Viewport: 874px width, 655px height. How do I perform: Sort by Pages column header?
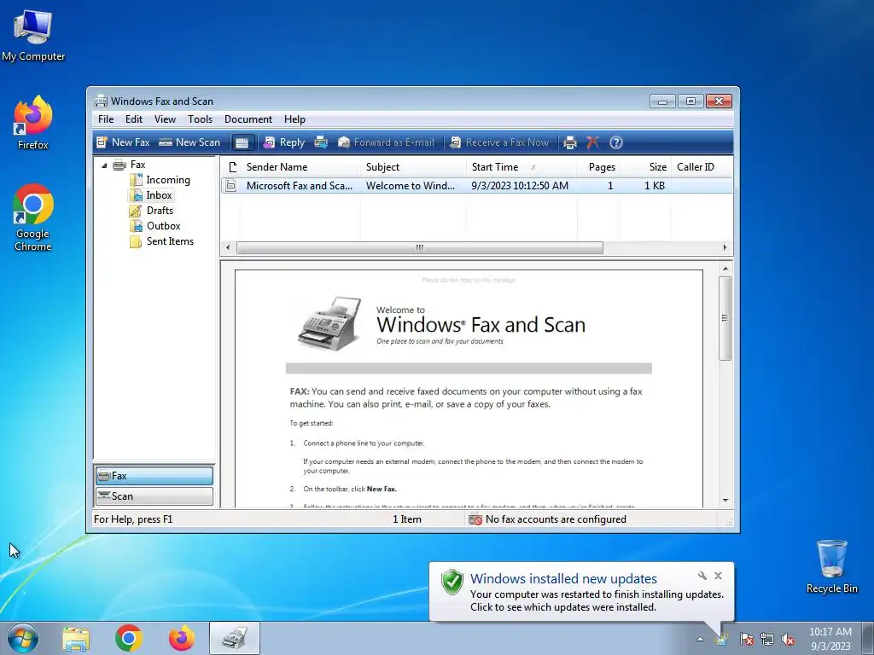(598, 167)
